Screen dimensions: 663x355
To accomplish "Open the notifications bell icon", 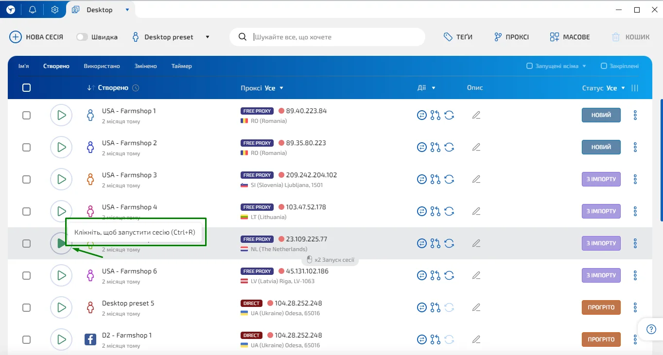I will coord(33,10).
